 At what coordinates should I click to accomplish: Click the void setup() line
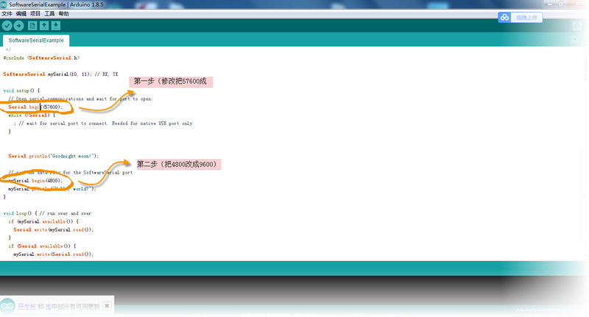21,90
